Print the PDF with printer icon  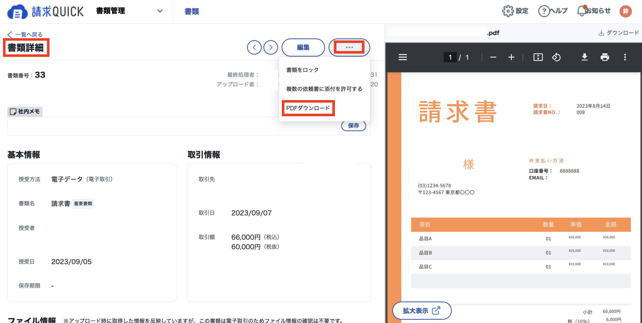point(605,57)
